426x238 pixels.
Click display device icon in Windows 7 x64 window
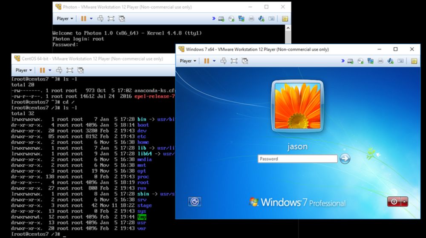point(401,61)
